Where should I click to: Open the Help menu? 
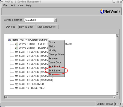coord(29,5)
